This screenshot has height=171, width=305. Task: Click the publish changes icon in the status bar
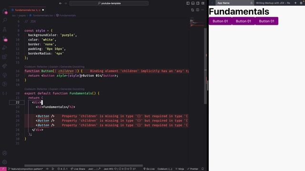[53, 169]
